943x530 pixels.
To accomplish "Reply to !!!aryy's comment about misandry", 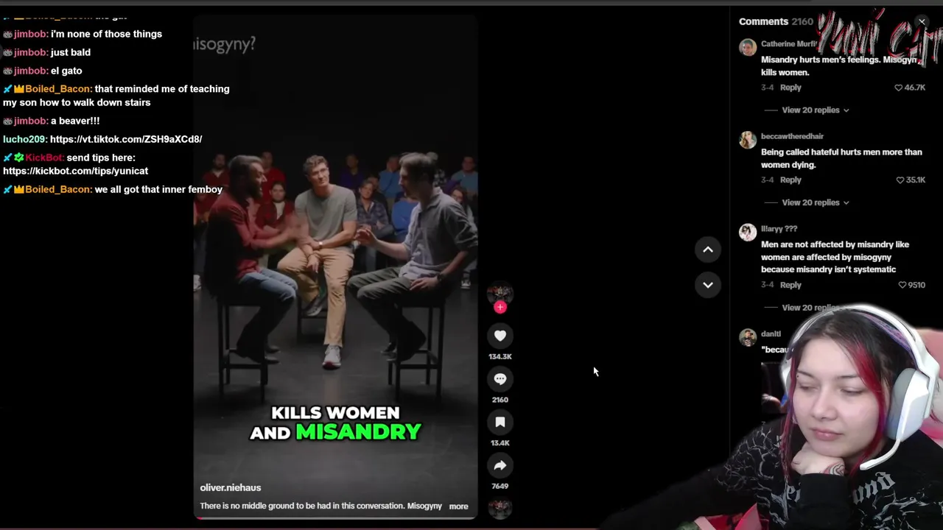I will coord(790,285).
